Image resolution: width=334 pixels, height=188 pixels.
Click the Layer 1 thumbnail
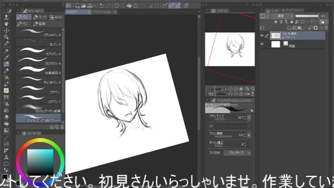click(x=276, y=36)
